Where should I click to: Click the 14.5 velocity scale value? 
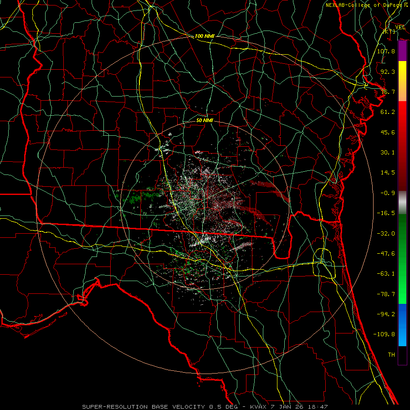[x=388, y=172]
